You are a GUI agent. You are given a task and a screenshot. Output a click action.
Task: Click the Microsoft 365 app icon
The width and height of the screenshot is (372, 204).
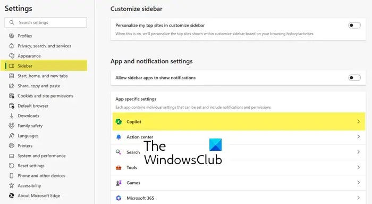(119, 198)
